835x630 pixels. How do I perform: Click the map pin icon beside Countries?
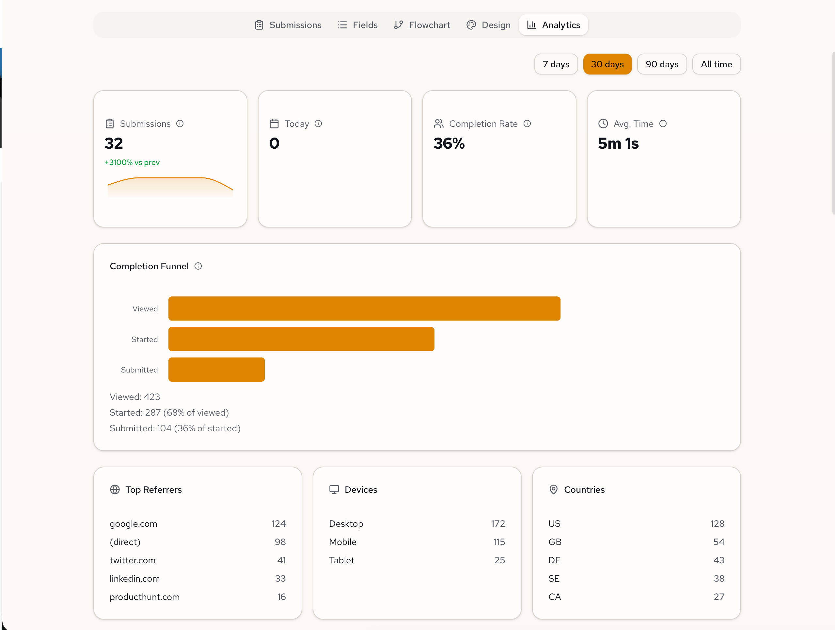point(553,489)
